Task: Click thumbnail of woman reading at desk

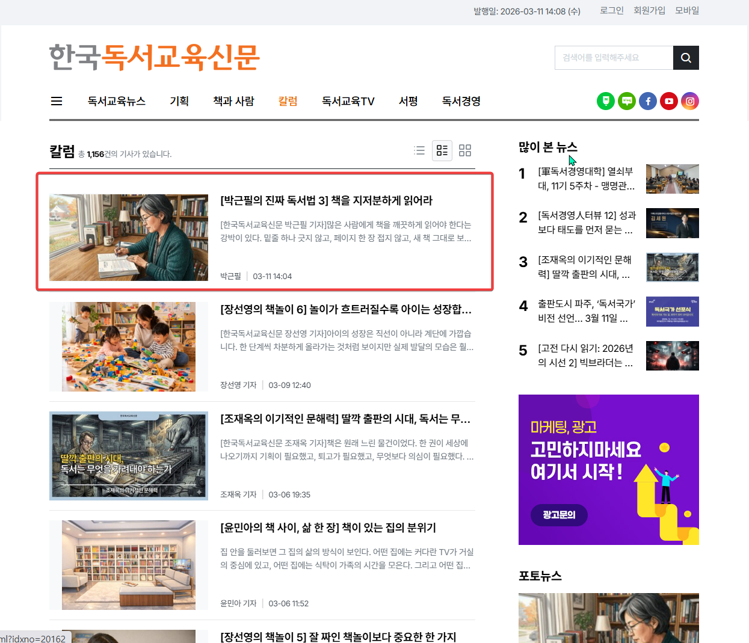Action: (x=129, y=238)
